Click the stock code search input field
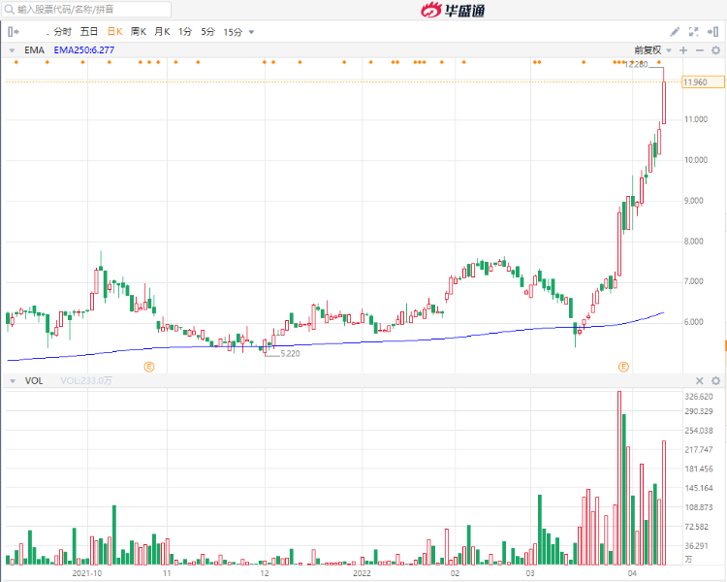727x582 pixels. (86, 10)
